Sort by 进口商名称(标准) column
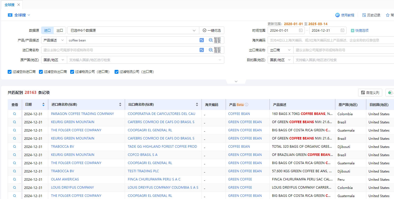 (x=120, y=105)
